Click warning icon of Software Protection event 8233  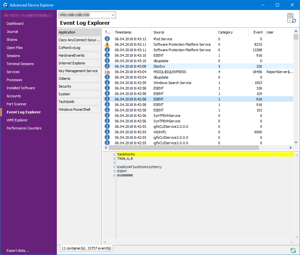(107, 44)
